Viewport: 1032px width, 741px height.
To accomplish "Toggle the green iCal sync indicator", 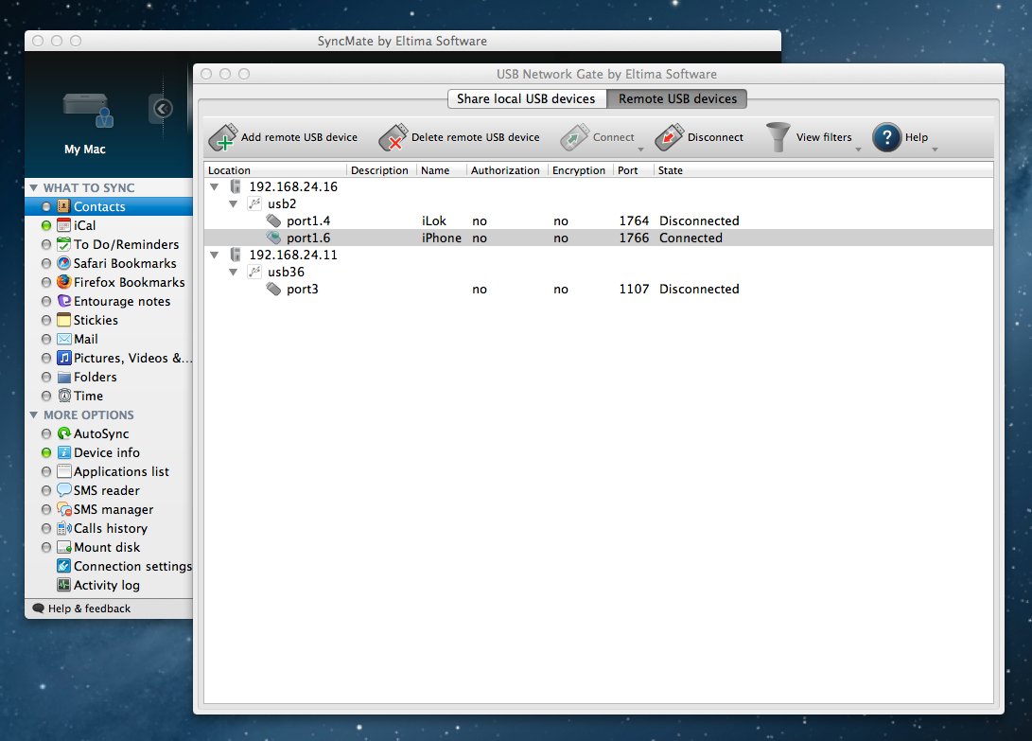I will point(46,226).
